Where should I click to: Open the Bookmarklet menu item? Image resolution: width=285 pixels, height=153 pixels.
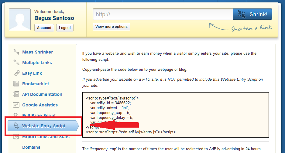click(x=36, y=84)
